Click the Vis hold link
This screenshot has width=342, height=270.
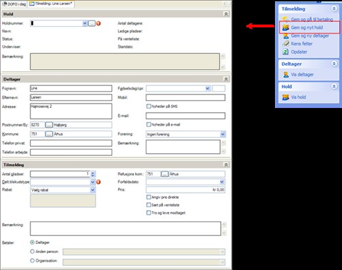click(x=298, y=97)
